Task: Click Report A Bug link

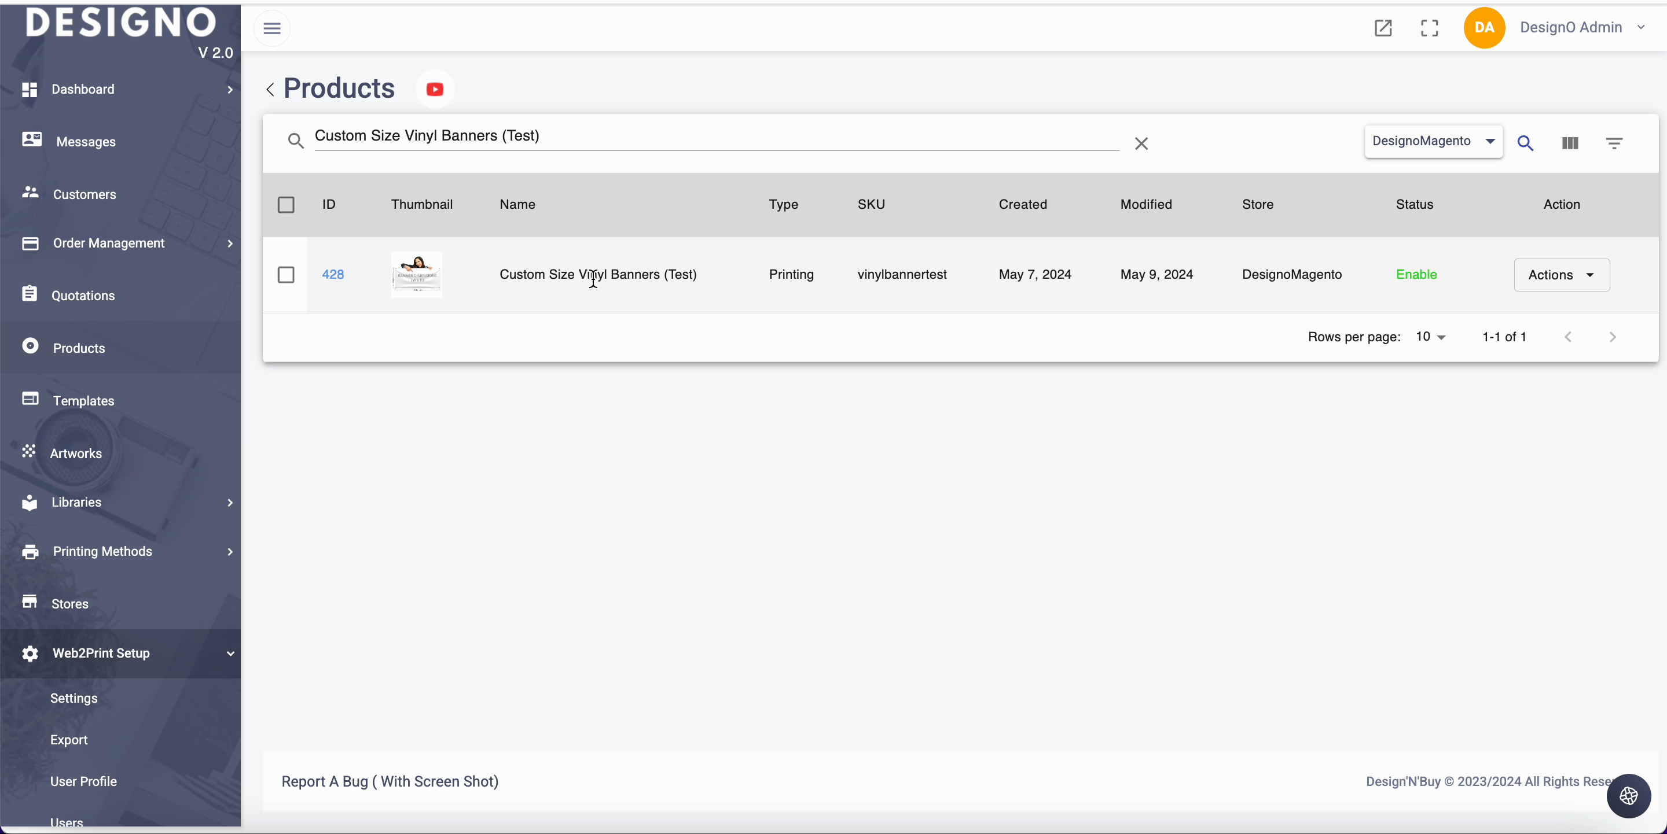Action: [x=390, y=781]
